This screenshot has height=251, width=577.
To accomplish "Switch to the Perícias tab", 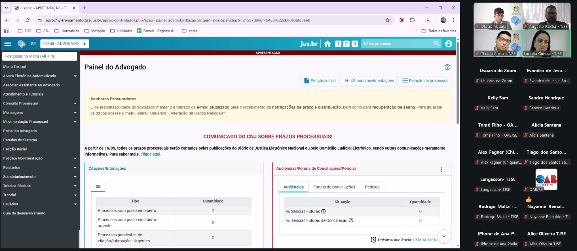I will pyautogui.click(x=372, y=187).
